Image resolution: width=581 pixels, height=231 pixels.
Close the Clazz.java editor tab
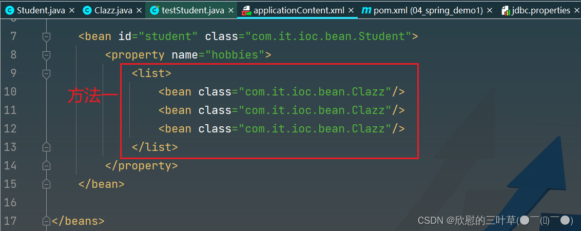pos(138,10)
